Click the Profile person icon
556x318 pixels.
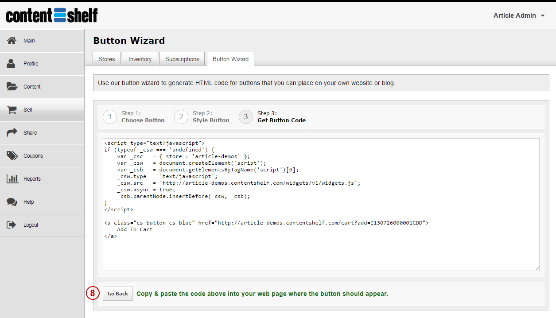[x=12, y=64]
